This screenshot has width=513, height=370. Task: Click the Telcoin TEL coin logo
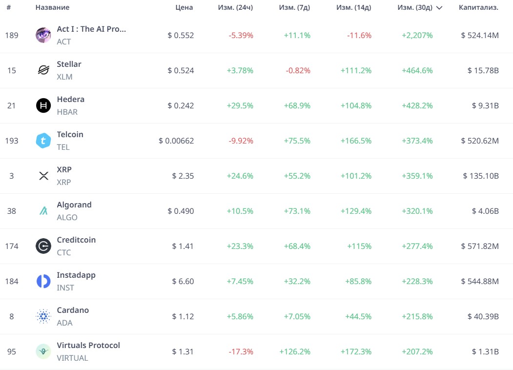(x=43, y=141)
